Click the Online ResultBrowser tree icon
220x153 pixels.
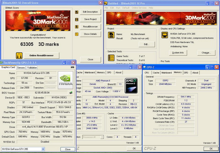19,55
